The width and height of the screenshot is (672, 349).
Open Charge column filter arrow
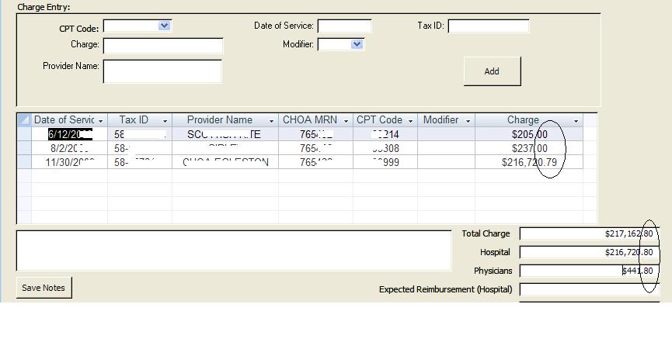[576, 121]
